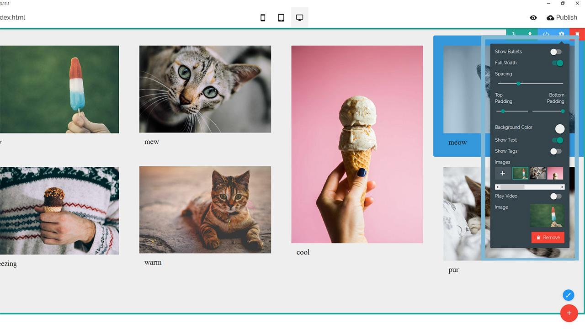Disable the Show Text toggle
585x329 pixels.
click(x=557, y=140)
